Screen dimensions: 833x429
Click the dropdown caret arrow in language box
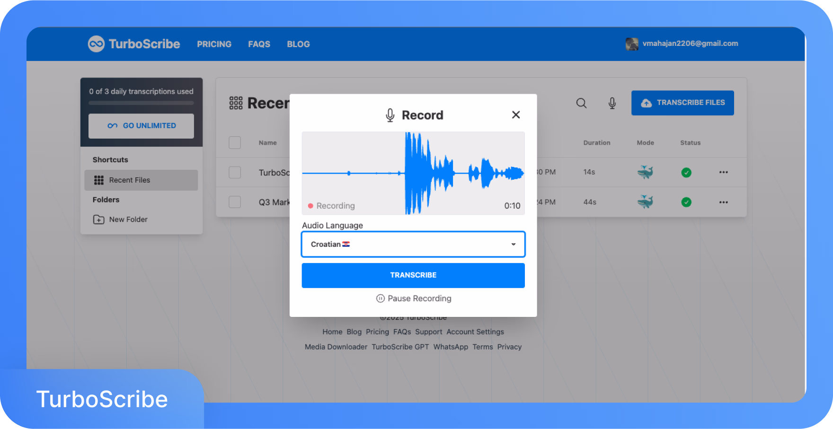[x=514, y=245]
